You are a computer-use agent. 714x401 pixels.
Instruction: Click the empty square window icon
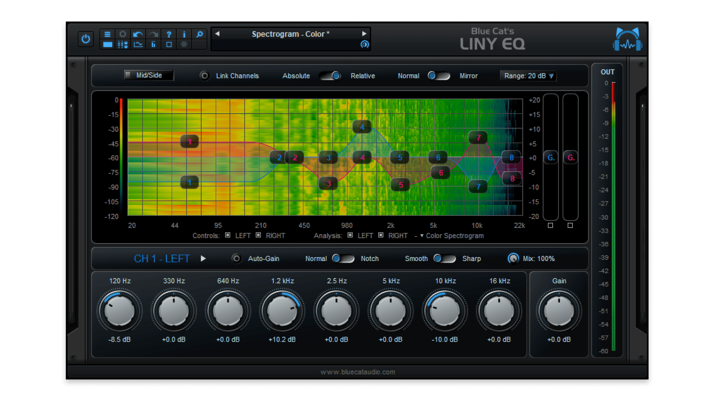click(x=169, y=45)
